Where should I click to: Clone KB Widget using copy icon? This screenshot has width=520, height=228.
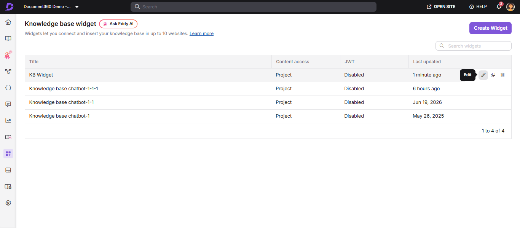[x=493, y=75]
